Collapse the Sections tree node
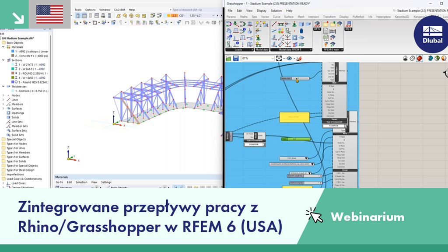The image size is (448, 252). tap(3, 60)
